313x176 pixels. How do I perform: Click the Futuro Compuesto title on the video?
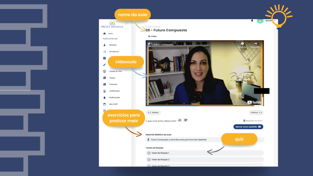(164, 45)
